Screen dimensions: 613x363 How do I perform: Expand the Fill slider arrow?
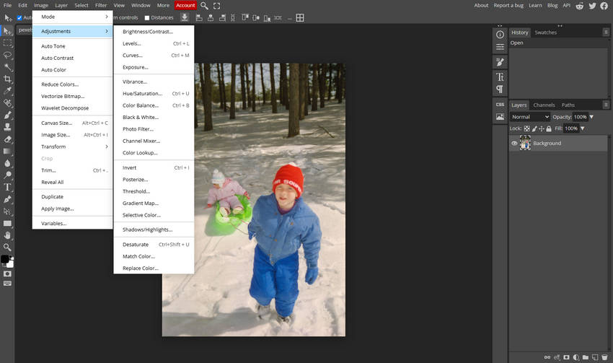(583, 128)
